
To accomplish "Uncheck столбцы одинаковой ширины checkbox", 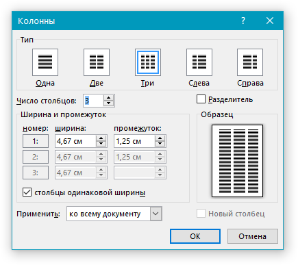I will click(27, 192).
